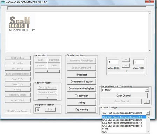
Task: Select CAN High Speed Transport Protocol 1.6 option
Action: point(124,123)
